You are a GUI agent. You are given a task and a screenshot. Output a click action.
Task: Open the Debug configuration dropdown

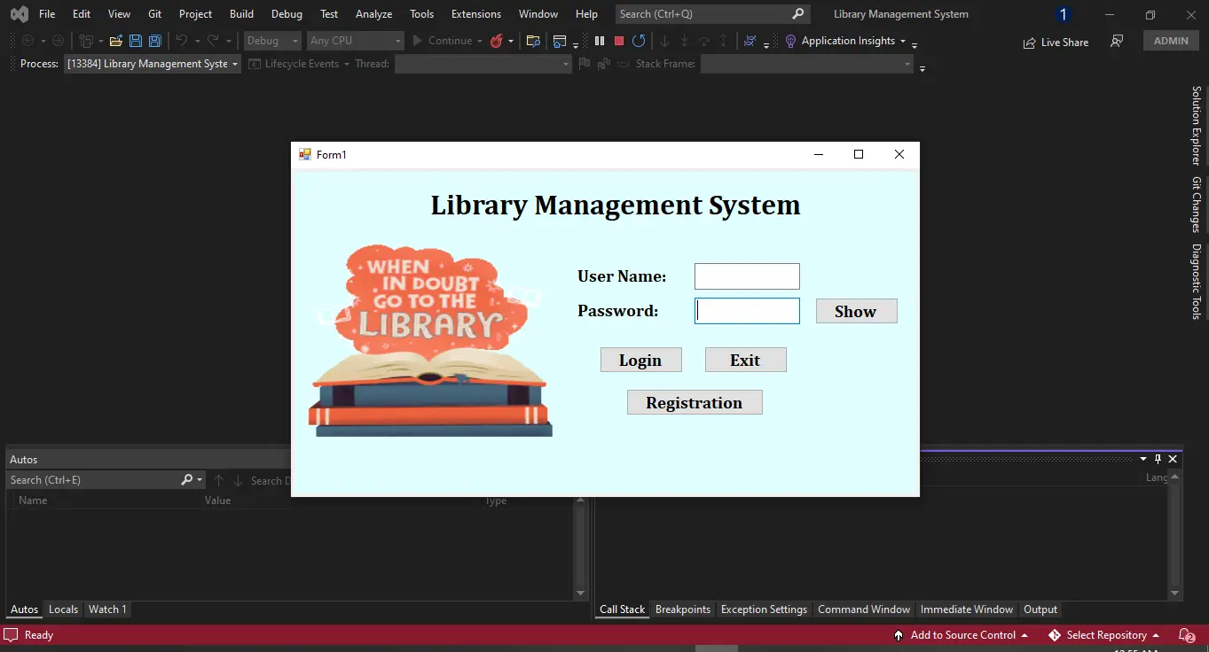click(x=272, y=41)
